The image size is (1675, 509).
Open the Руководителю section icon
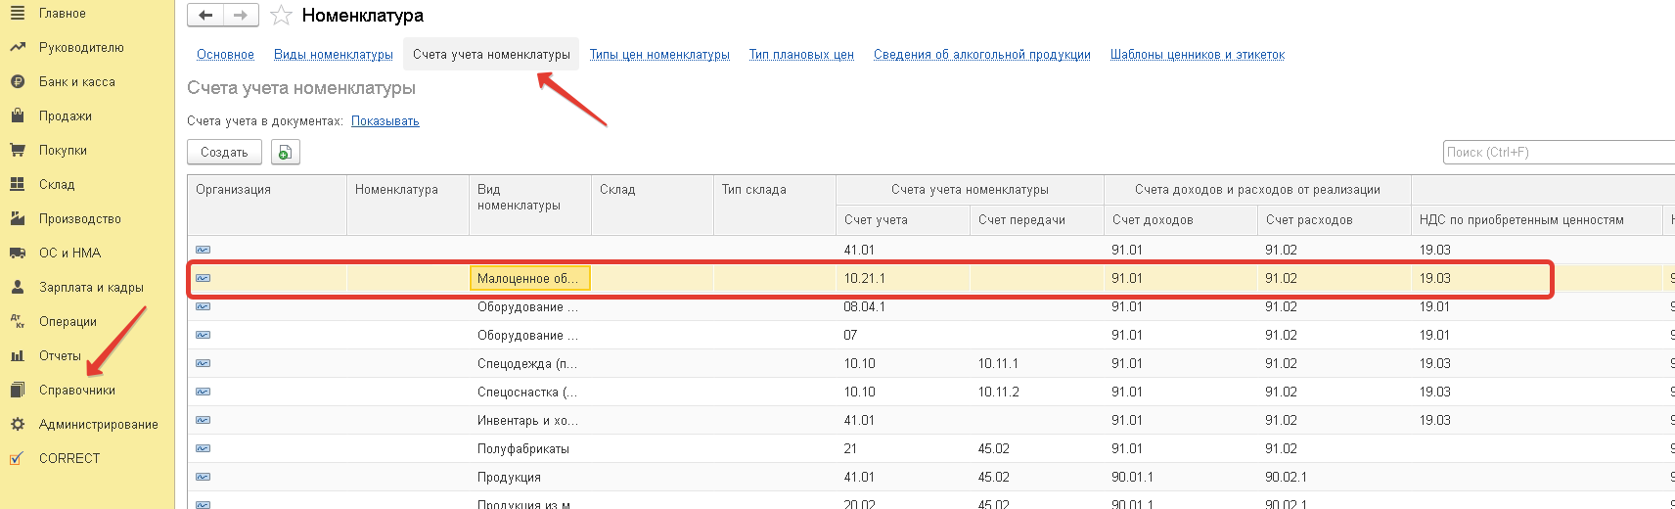click(18, 48)
